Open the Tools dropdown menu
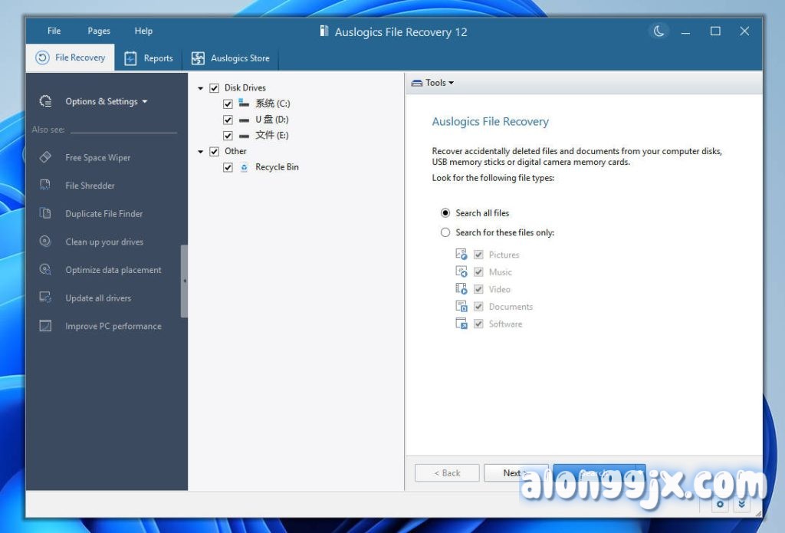 coord(434,83)
